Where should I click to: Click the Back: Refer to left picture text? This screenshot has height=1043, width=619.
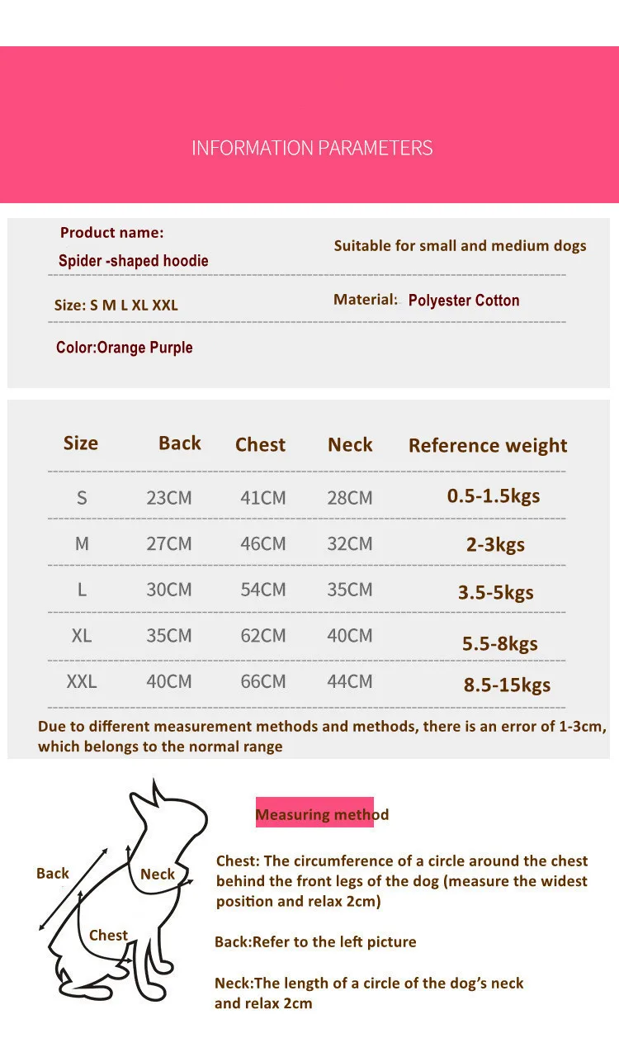coord(315,941)
